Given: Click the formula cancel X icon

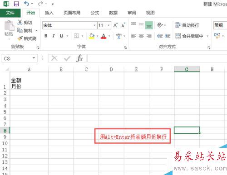Looking at the screenshot, I should pyautogui.click(x=54, y=58).
